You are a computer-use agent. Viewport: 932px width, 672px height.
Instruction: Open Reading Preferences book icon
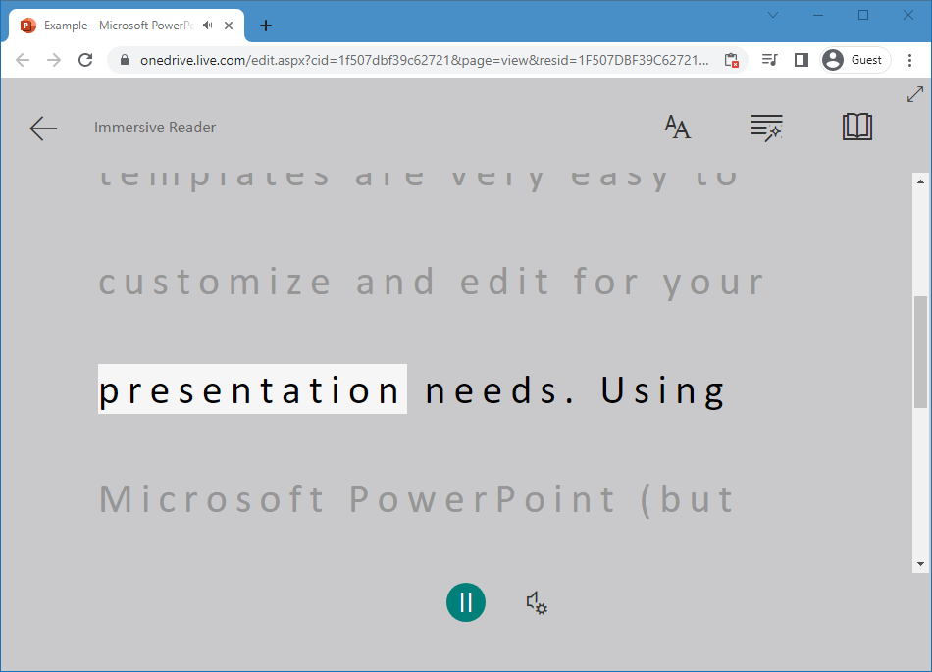(856, 127)
